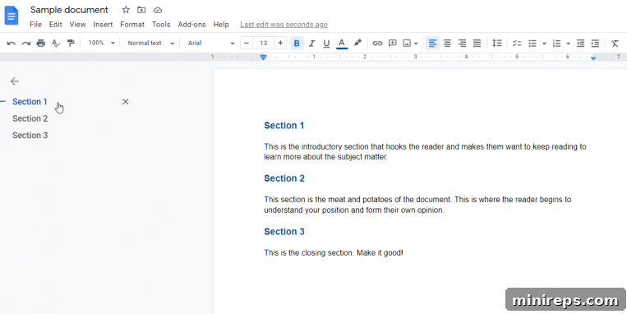This screenshot has height=314, width=627.
Task: Remove Section 1 from outline with X
Action: click(125, 102)
